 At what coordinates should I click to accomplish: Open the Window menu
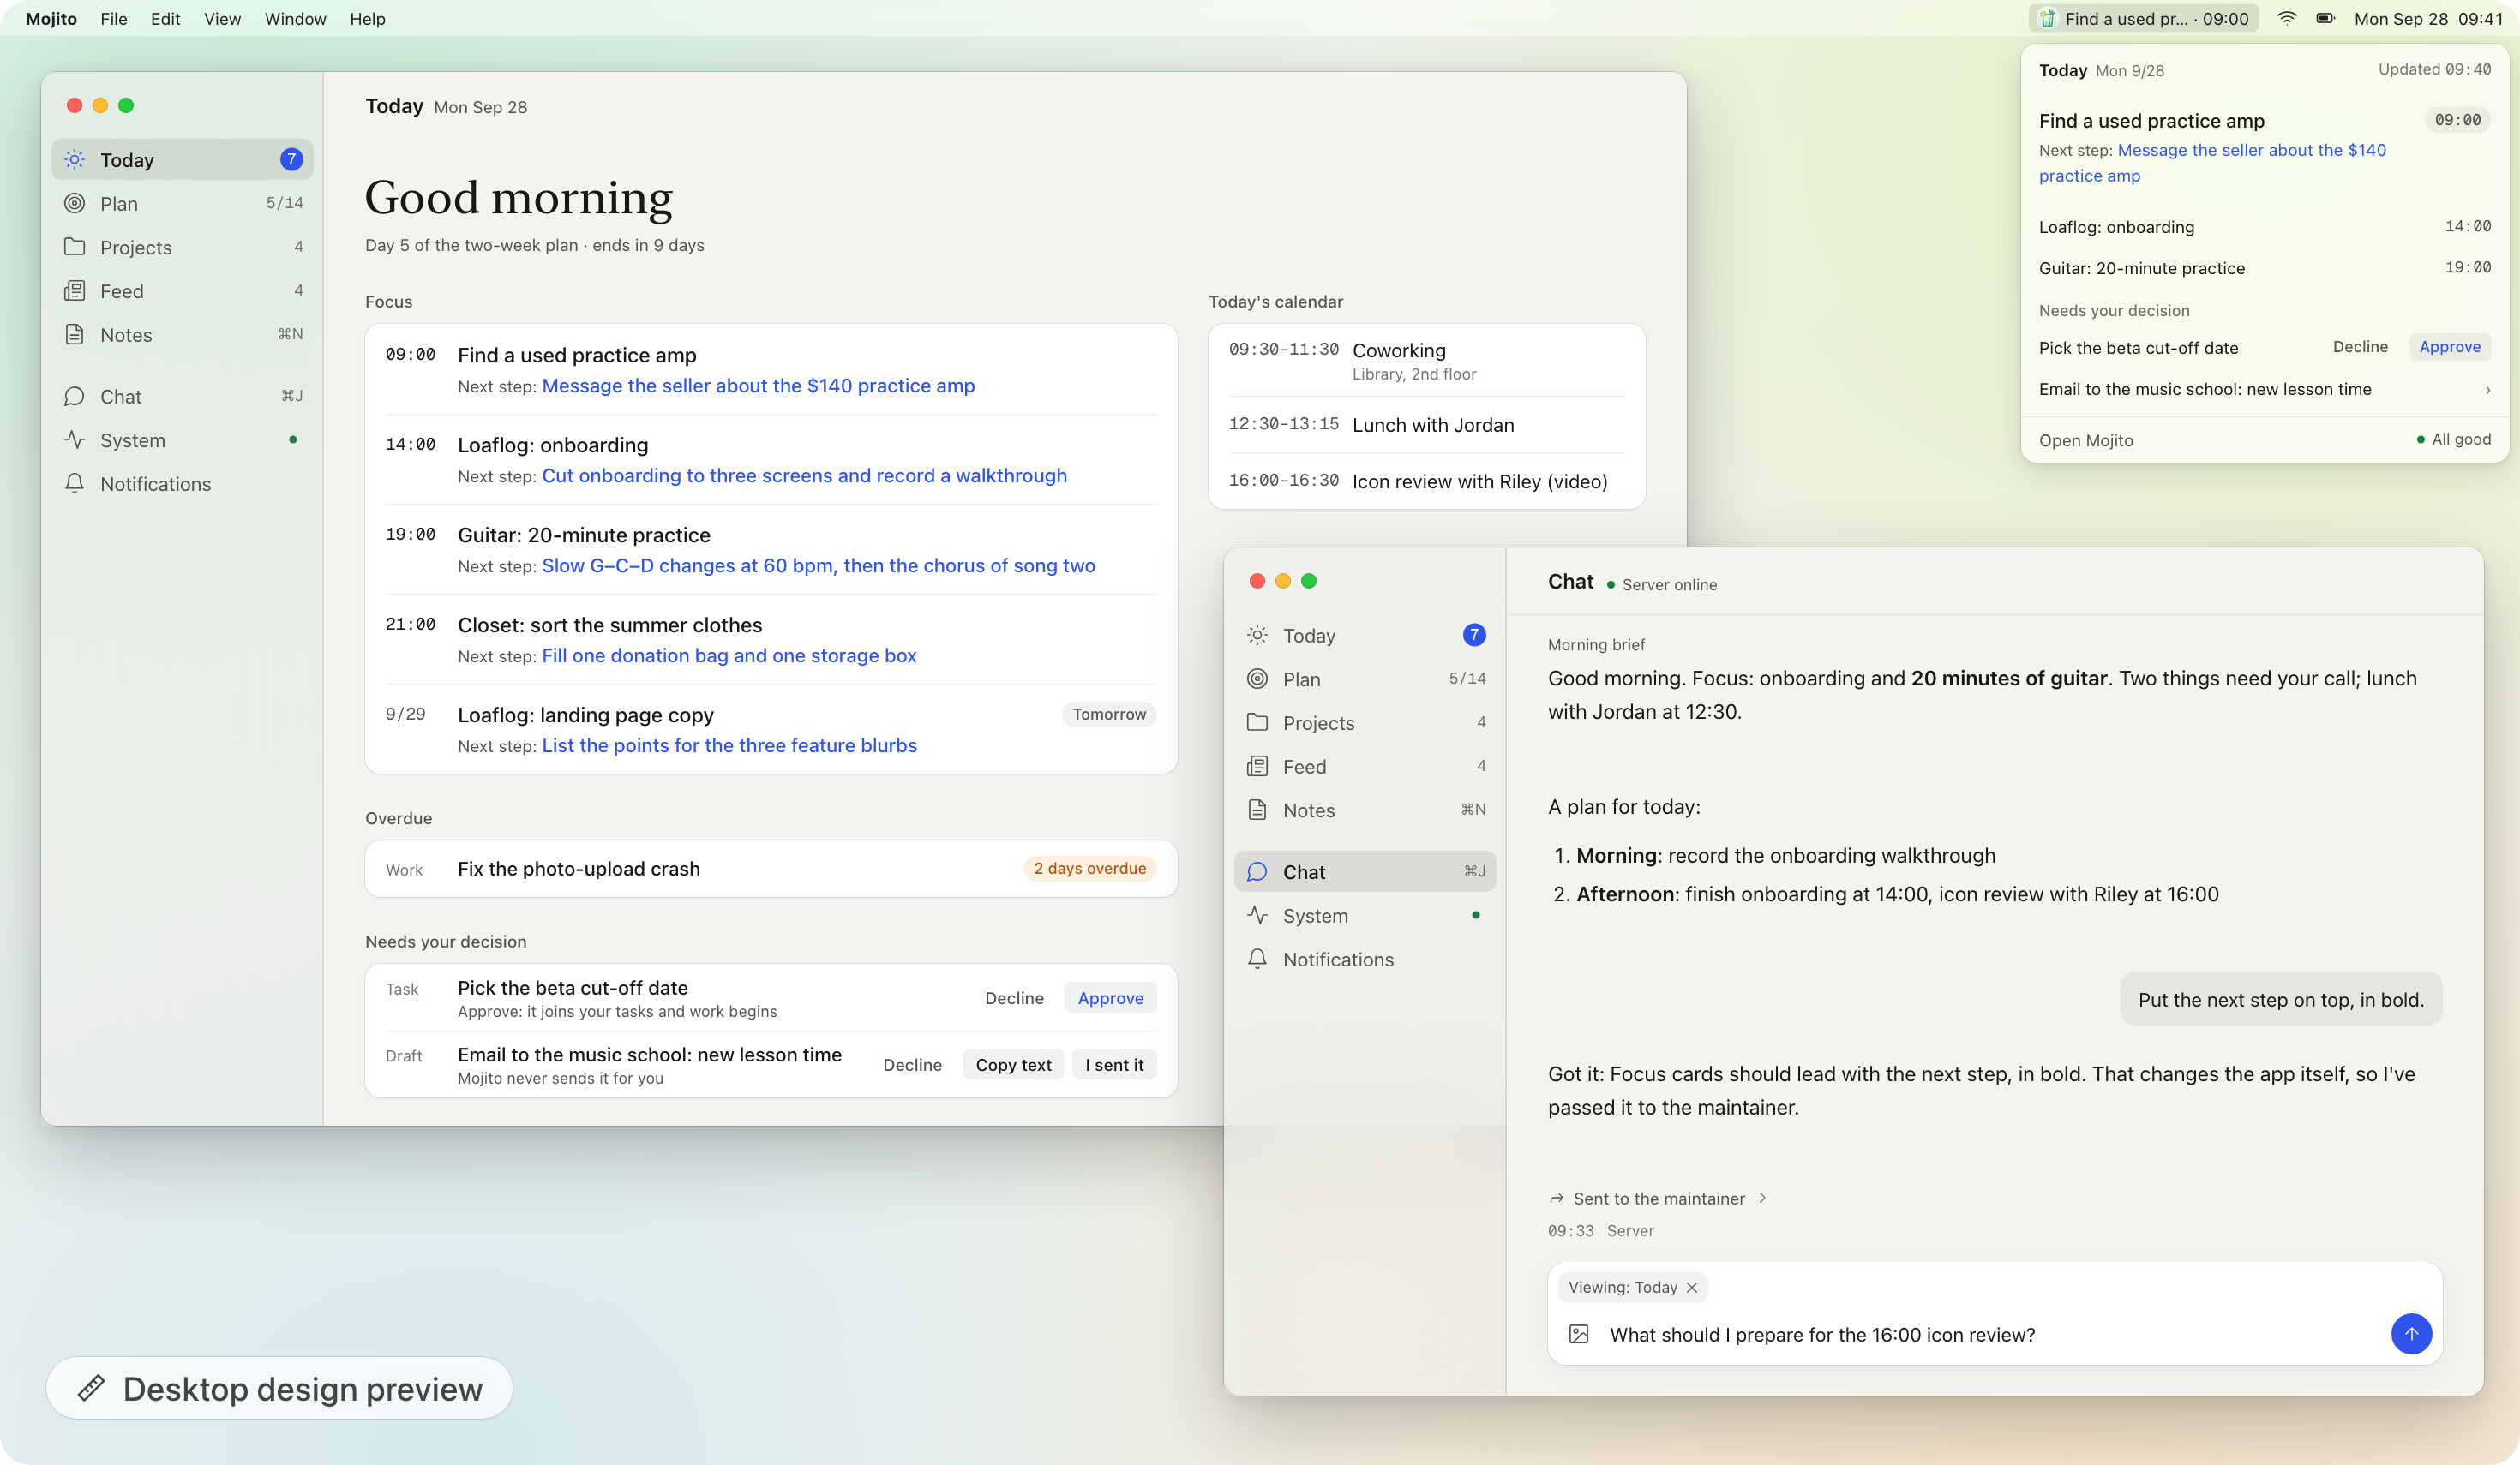295,18
